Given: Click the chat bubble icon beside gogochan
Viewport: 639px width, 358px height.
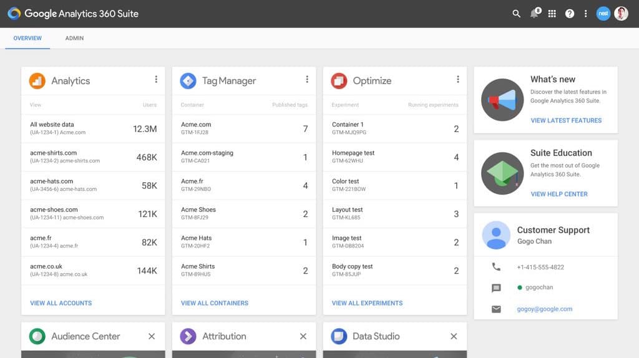Looking at the screenshot, I should [496, 288].
